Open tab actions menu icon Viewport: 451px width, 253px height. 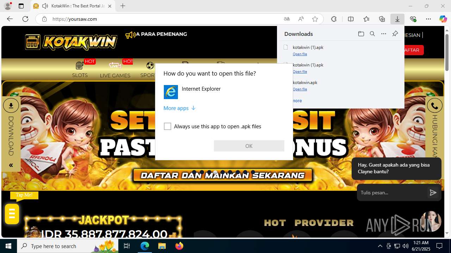[x=21, y=6]
